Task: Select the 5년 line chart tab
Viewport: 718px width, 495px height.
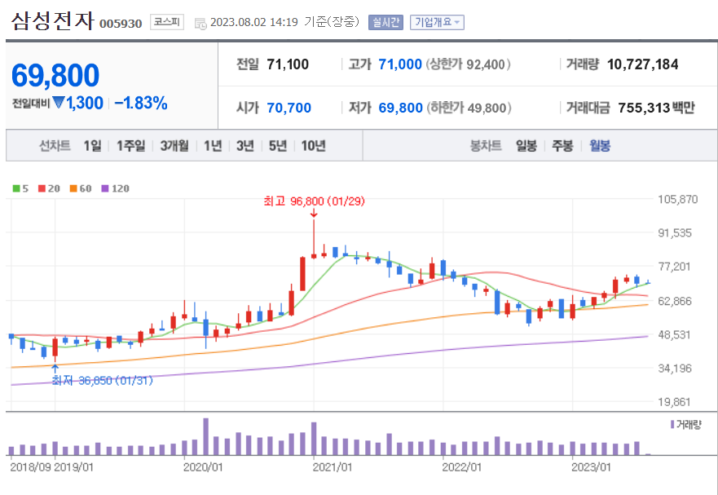Action: pos(277,146)
